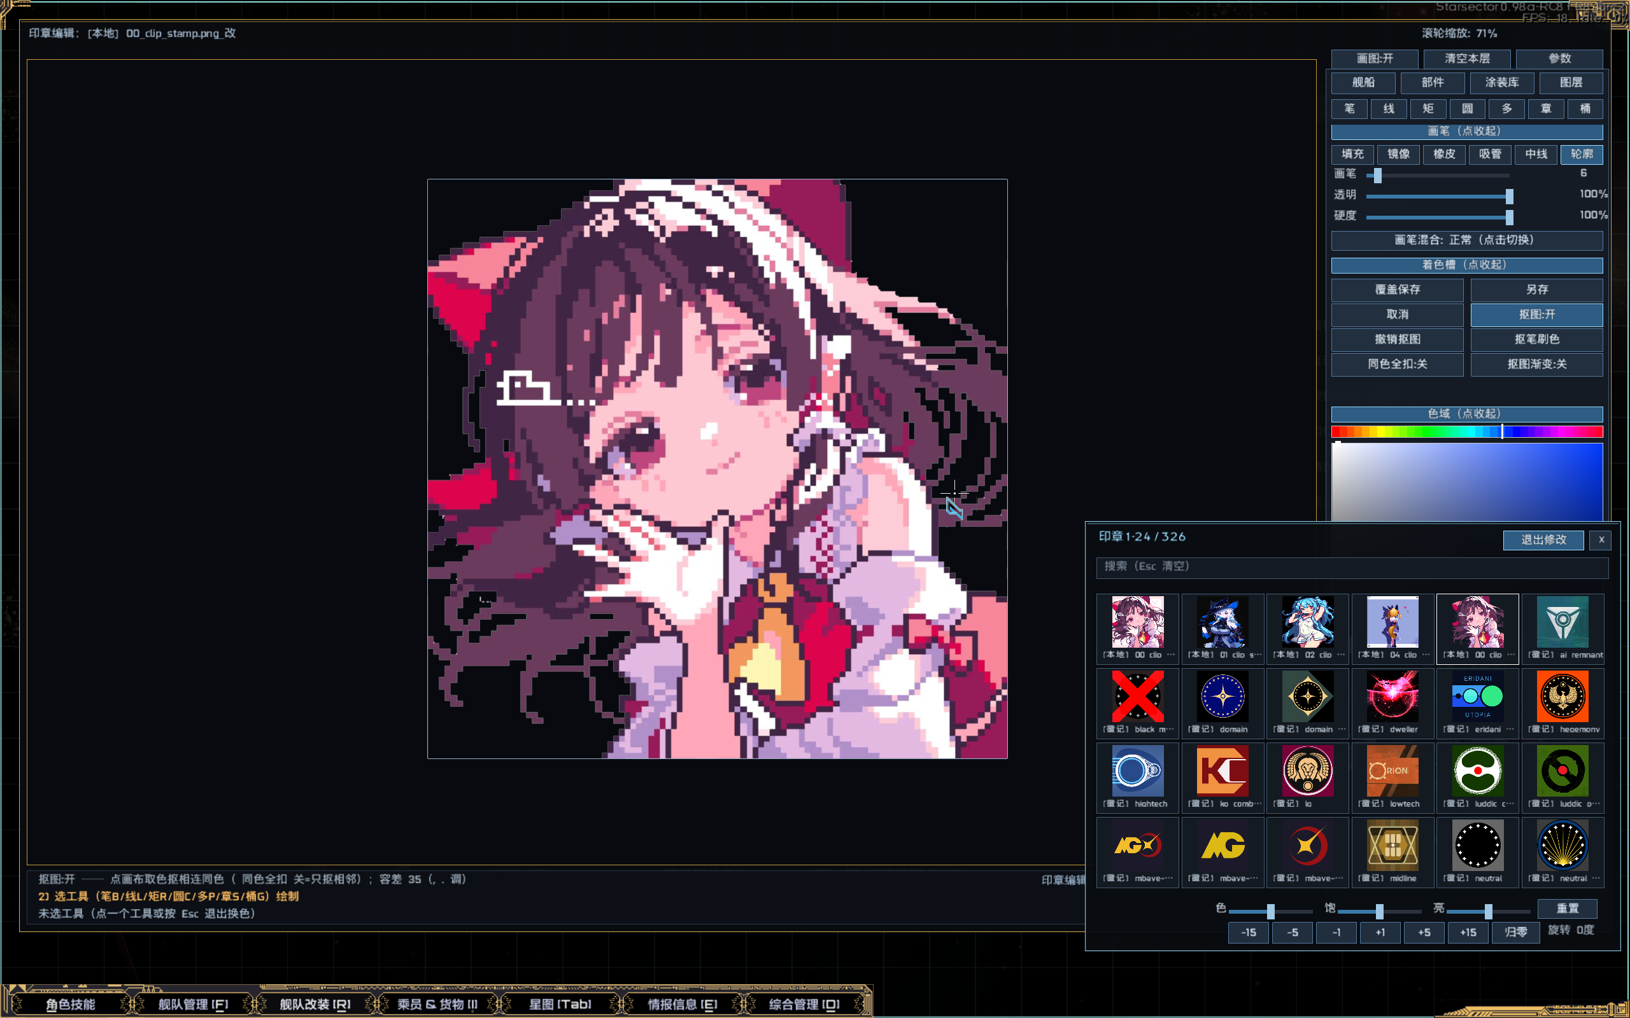Select the black m… red X stamp
This screenshot has width=1630, height=1018.
[1138, 703]
